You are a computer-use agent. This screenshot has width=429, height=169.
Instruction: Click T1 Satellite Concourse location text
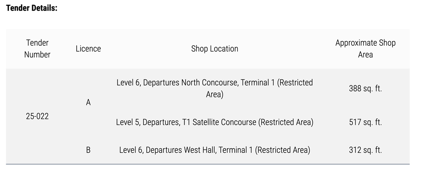(214, 122)
